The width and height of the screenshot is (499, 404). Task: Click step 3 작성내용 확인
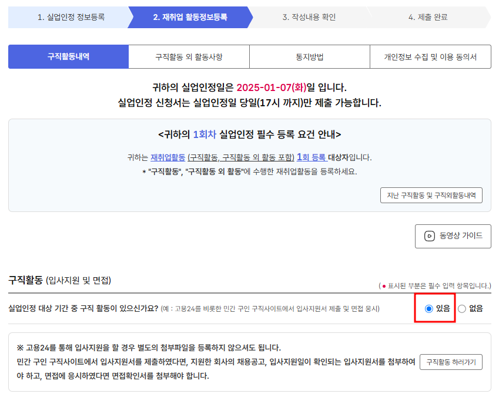pos(309,17)
